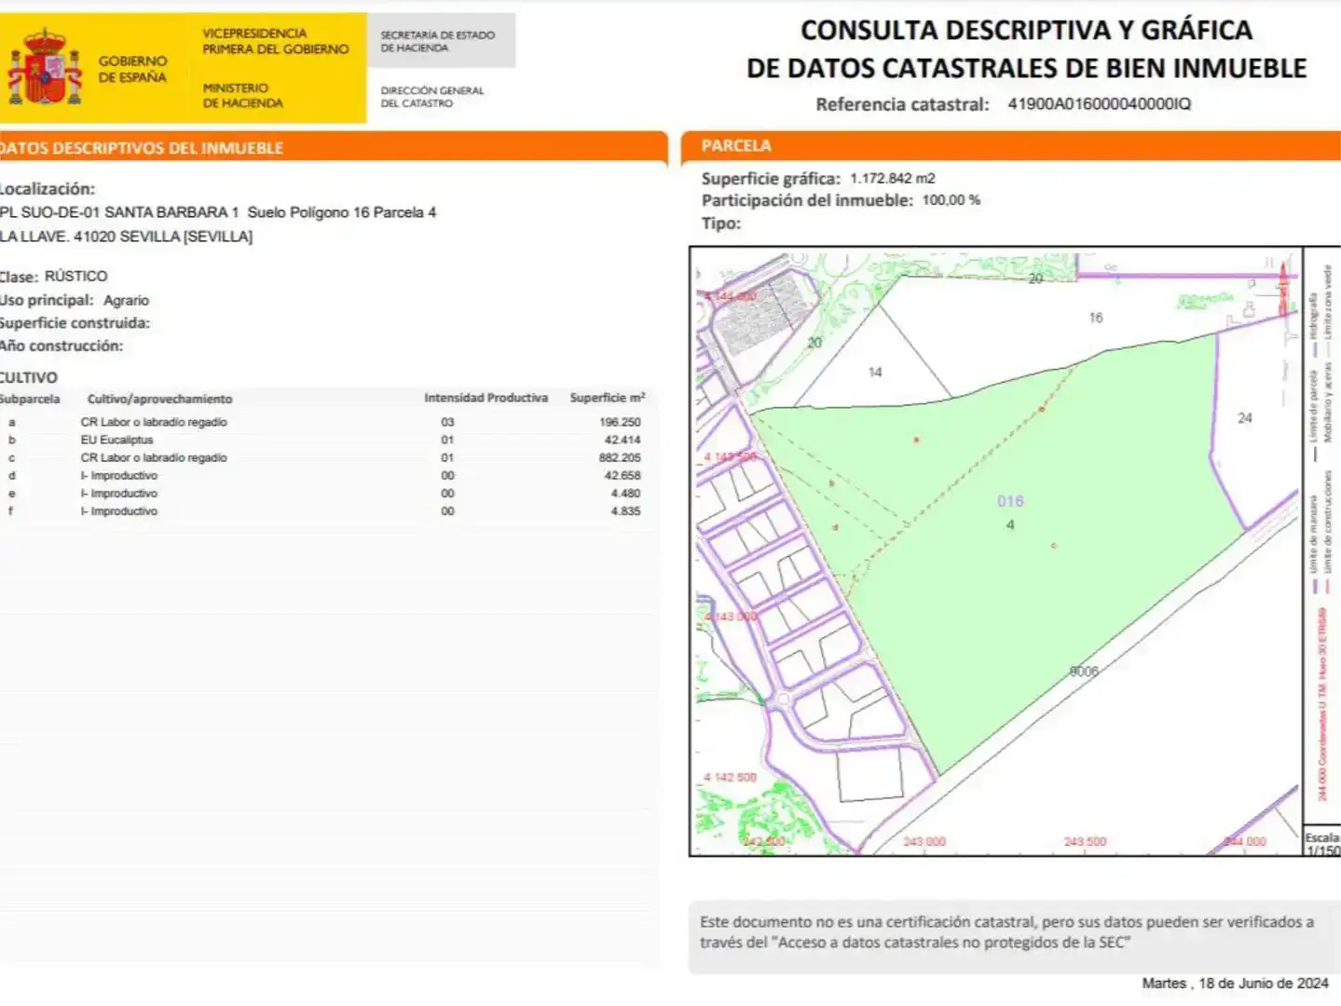The image size is (1341, 1006).
Task: Click the 'Superficie m²' column header
Action: 607,398
